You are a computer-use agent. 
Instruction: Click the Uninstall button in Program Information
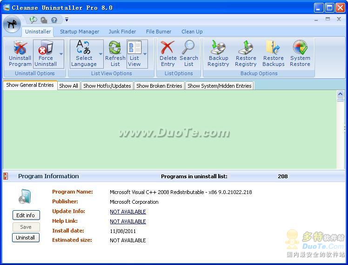click(x=26, y=238)
